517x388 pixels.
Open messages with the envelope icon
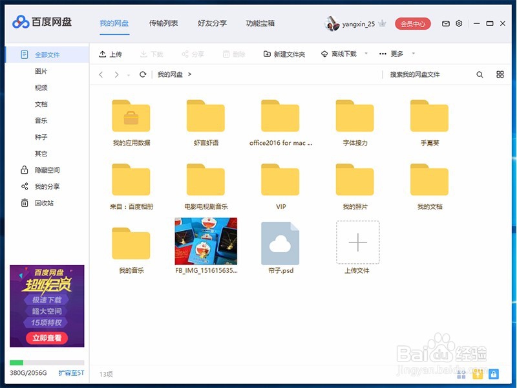click(x=445, y=23)
